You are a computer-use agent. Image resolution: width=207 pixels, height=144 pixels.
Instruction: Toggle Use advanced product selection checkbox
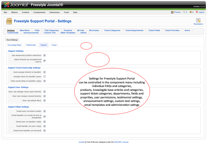[45, 55]
